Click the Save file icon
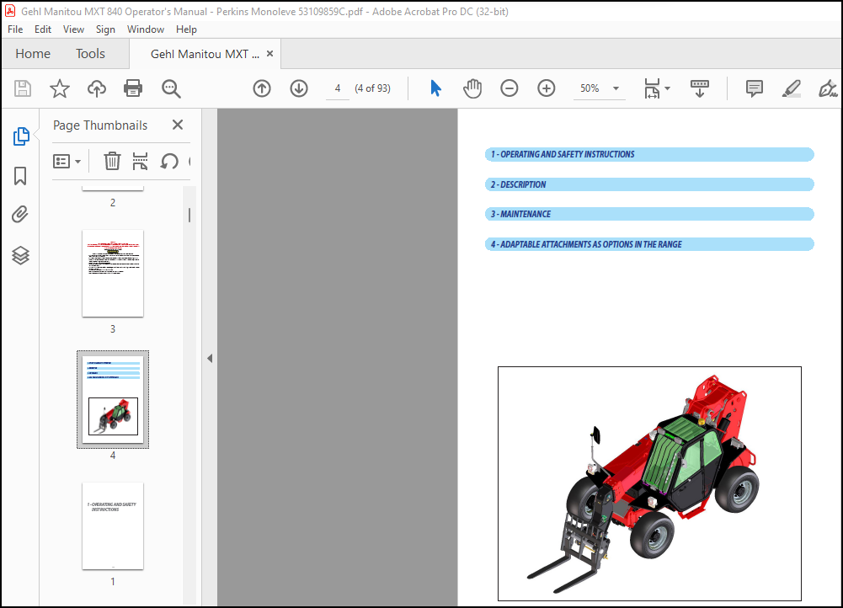Image resolution: width=843 pixels, height=608 pixels. [23, 88]
